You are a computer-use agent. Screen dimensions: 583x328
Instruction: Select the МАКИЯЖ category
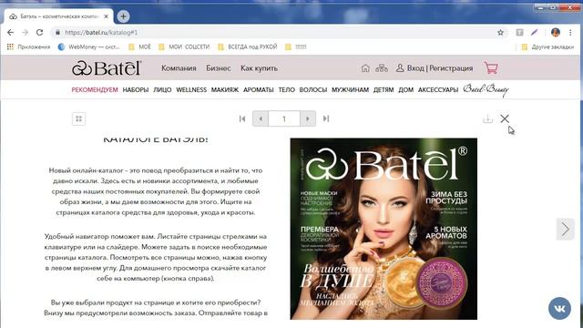point(225,89)
